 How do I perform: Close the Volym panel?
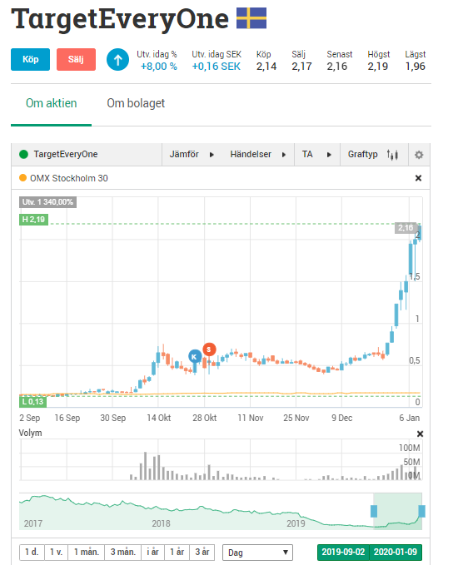pyautogui.click(x=420, y=434)
